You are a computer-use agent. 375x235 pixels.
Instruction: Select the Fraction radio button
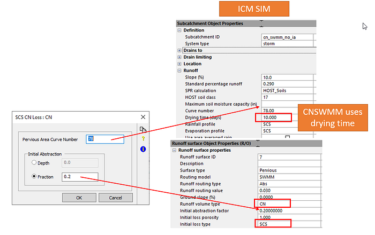click(x=34, y=176)
